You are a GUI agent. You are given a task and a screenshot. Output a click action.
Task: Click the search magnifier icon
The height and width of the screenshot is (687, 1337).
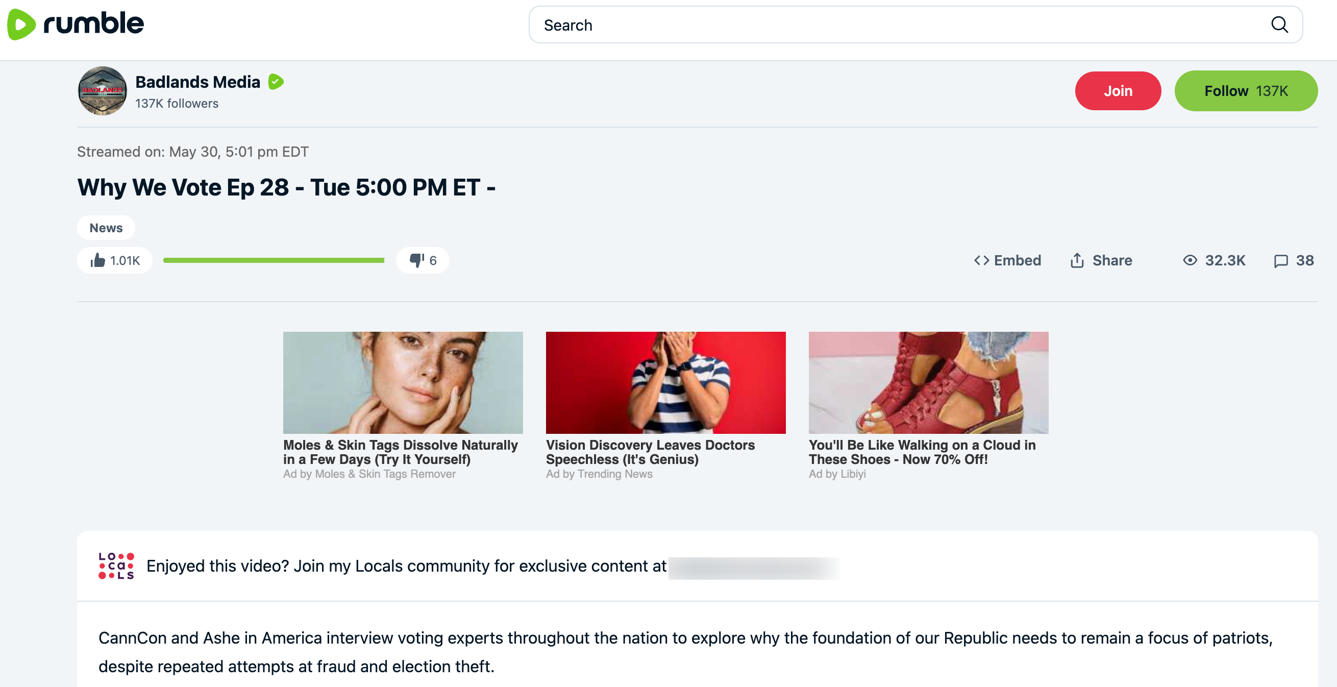point(1279,24)
